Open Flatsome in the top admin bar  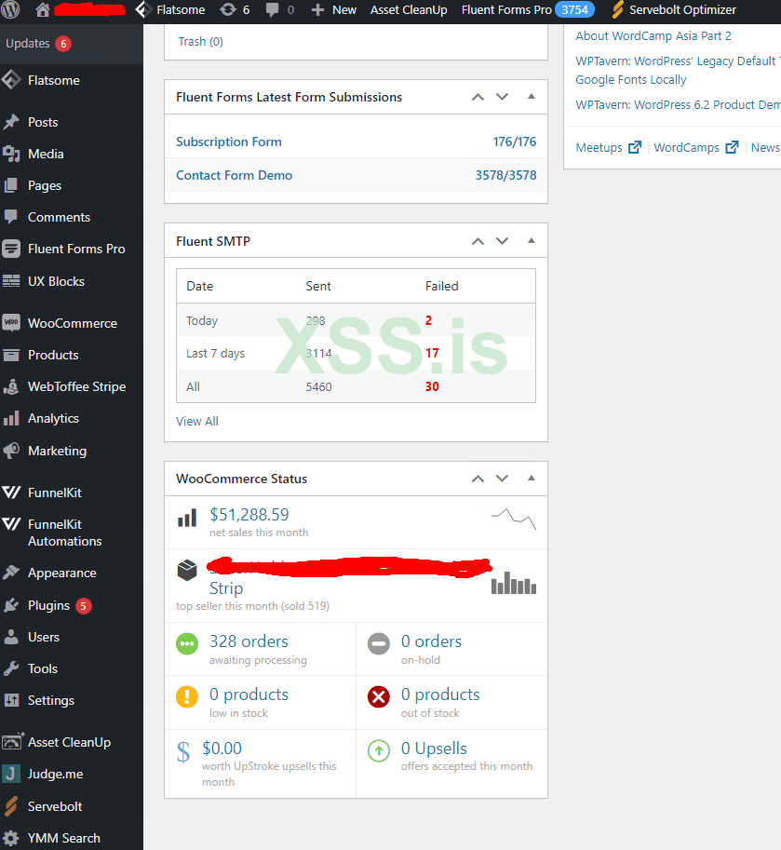tap(169, 9)
